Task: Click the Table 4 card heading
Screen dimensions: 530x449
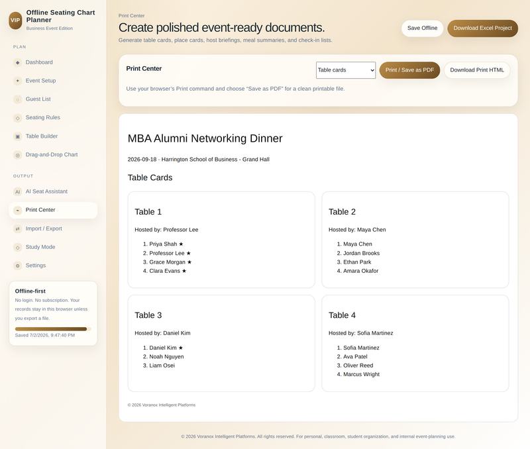Action: coord(342,315)
